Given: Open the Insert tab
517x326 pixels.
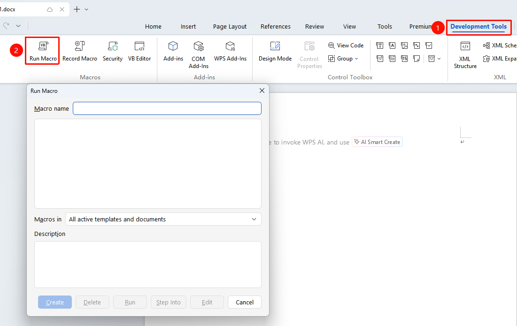Looking at the screenshot, I should click(188, 27).
